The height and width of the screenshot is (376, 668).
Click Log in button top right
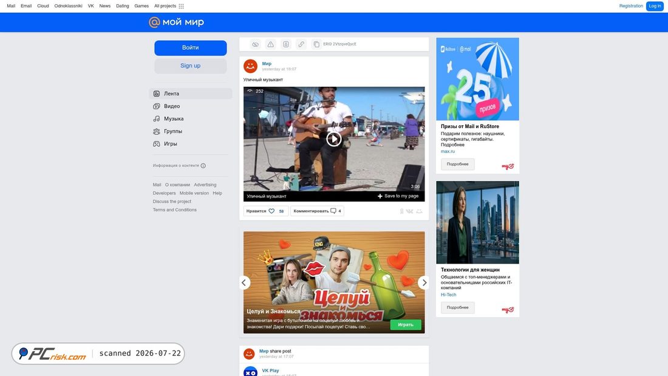tap(655, 6)
